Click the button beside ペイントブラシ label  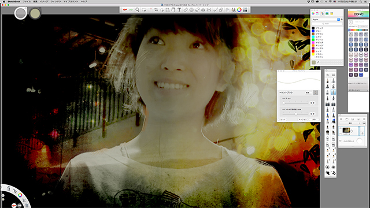[x=308, y=92]
